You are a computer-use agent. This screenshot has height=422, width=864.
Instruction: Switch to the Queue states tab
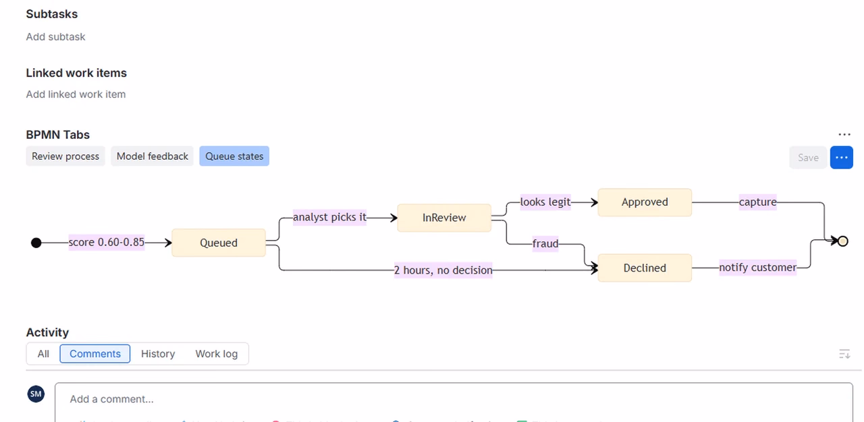[234, 156]
